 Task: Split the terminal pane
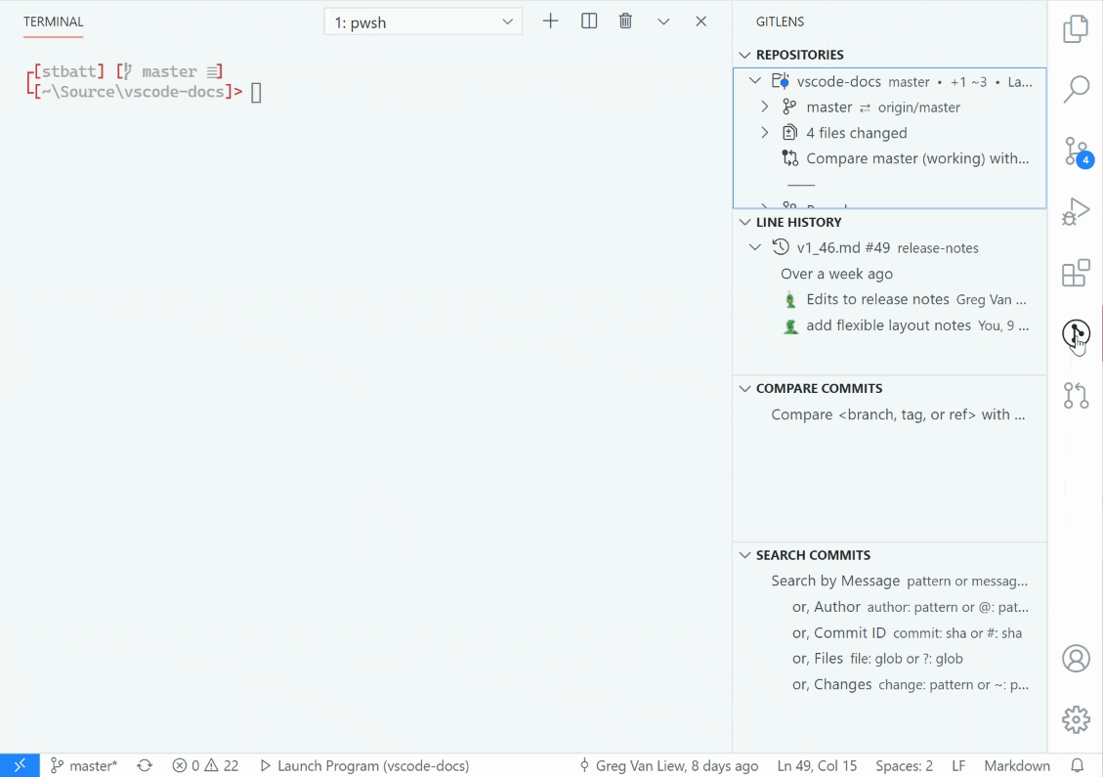(x=589, y=22)
